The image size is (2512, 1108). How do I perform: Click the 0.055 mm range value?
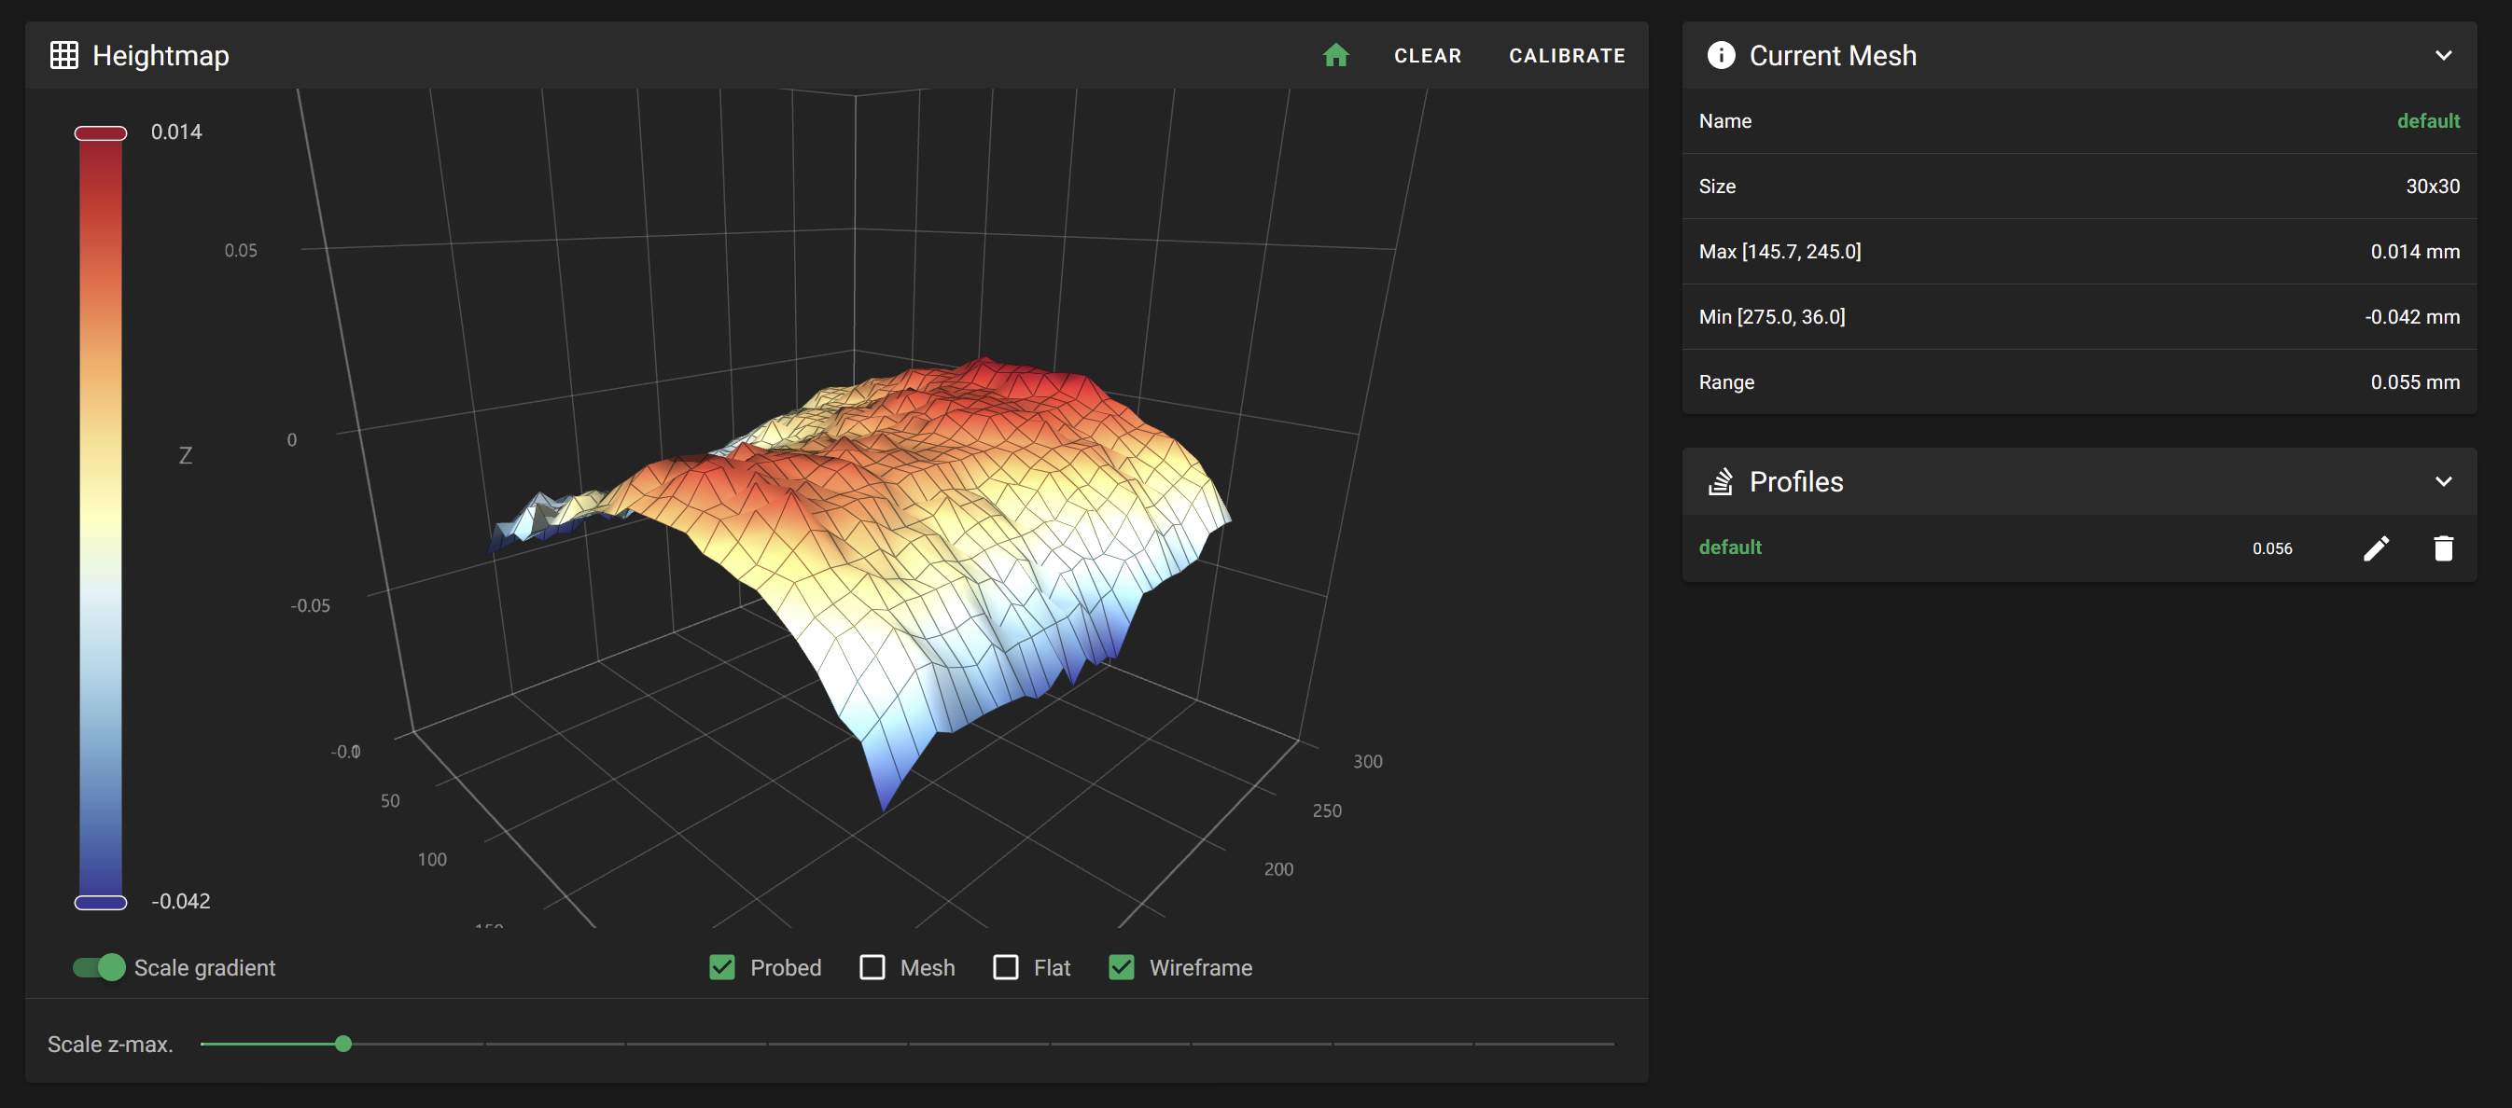[x=2414, y=382]
